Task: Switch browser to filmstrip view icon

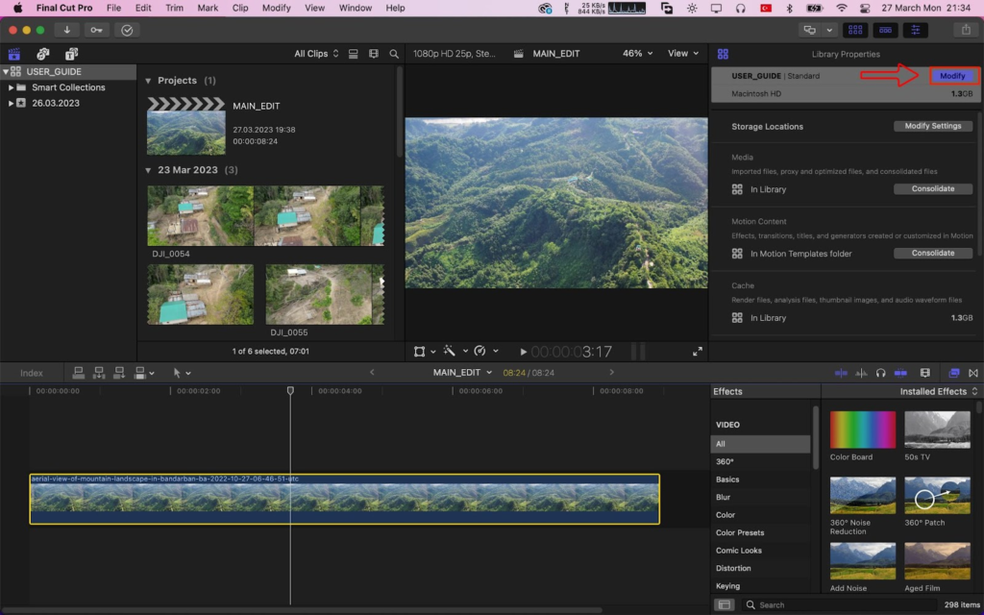Action: coord(374,54)
